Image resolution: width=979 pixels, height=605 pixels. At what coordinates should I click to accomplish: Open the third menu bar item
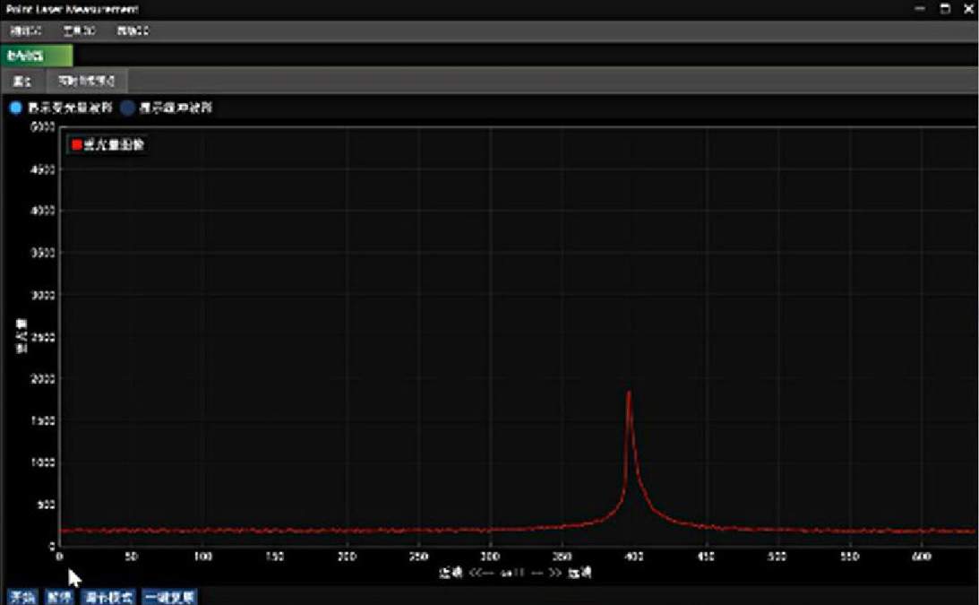click(x=133, y=31)
